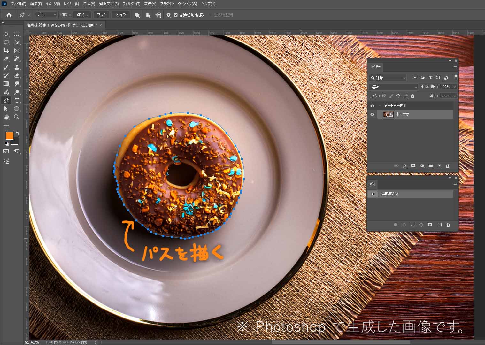Open the blend mode 通常 dropdown
The image size is (485, 345).
tap(393, 87)
